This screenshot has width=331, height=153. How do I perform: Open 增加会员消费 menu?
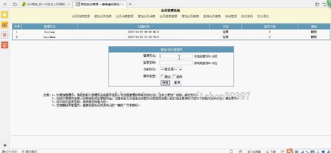point(146,16)
